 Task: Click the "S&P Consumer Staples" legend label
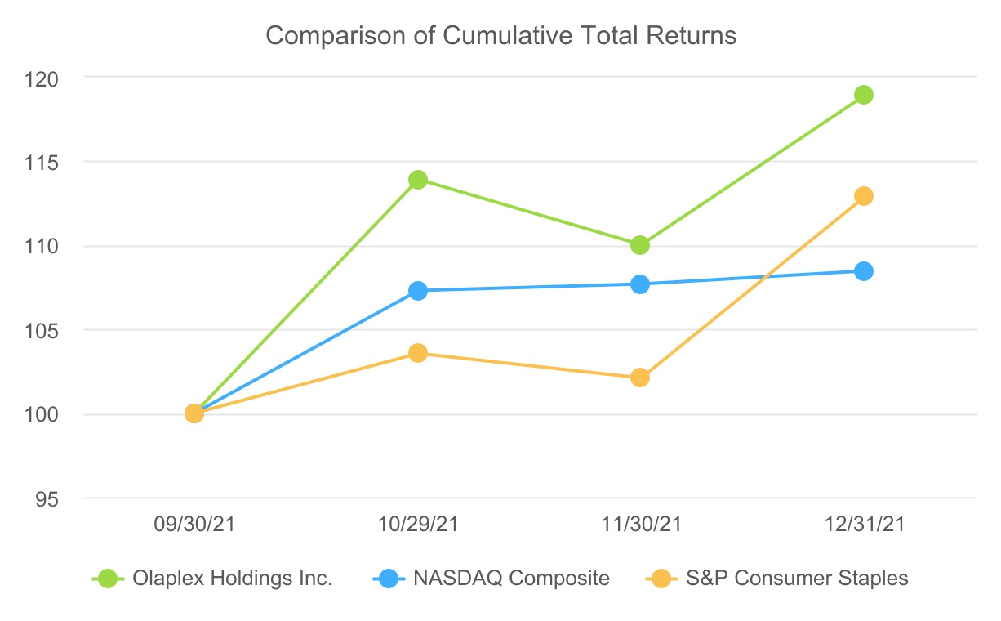point(795,579)
